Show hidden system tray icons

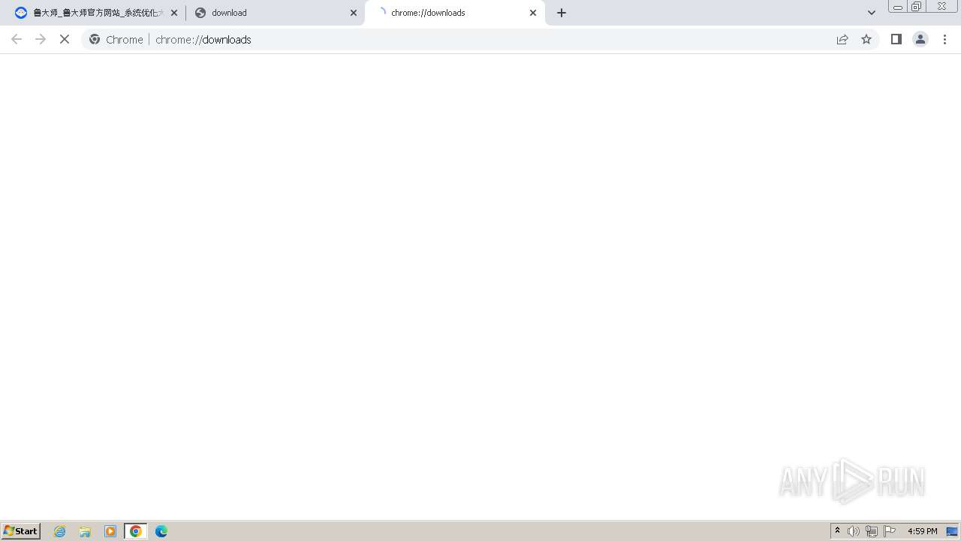point(838,530)
